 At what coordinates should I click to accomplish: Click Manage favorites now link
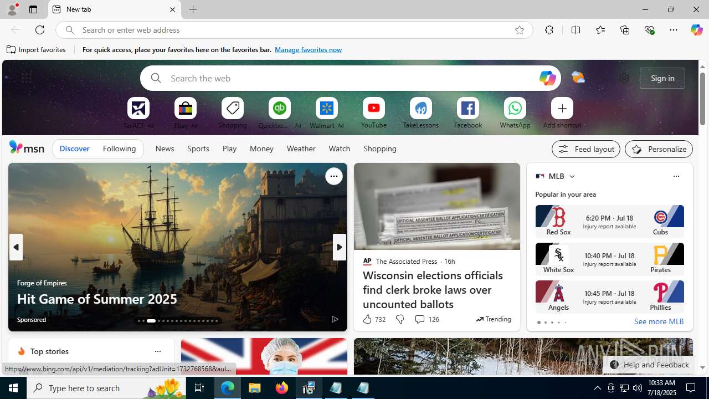tap(308, 50)
